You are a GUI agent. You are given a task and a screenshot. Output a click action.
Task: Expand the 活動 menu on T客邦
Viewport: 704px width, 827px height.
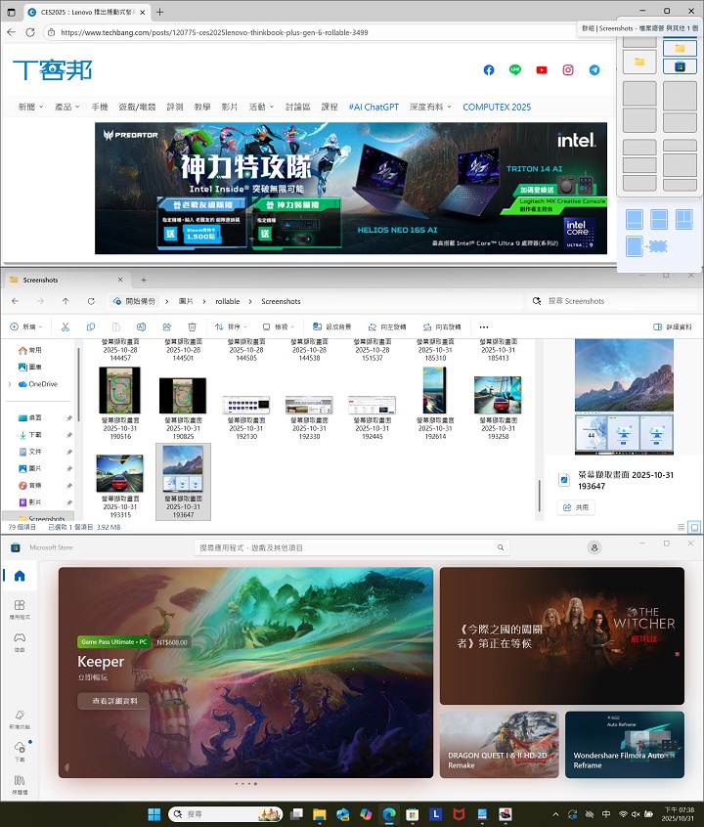pyautogui.click(x=261, y=108)
